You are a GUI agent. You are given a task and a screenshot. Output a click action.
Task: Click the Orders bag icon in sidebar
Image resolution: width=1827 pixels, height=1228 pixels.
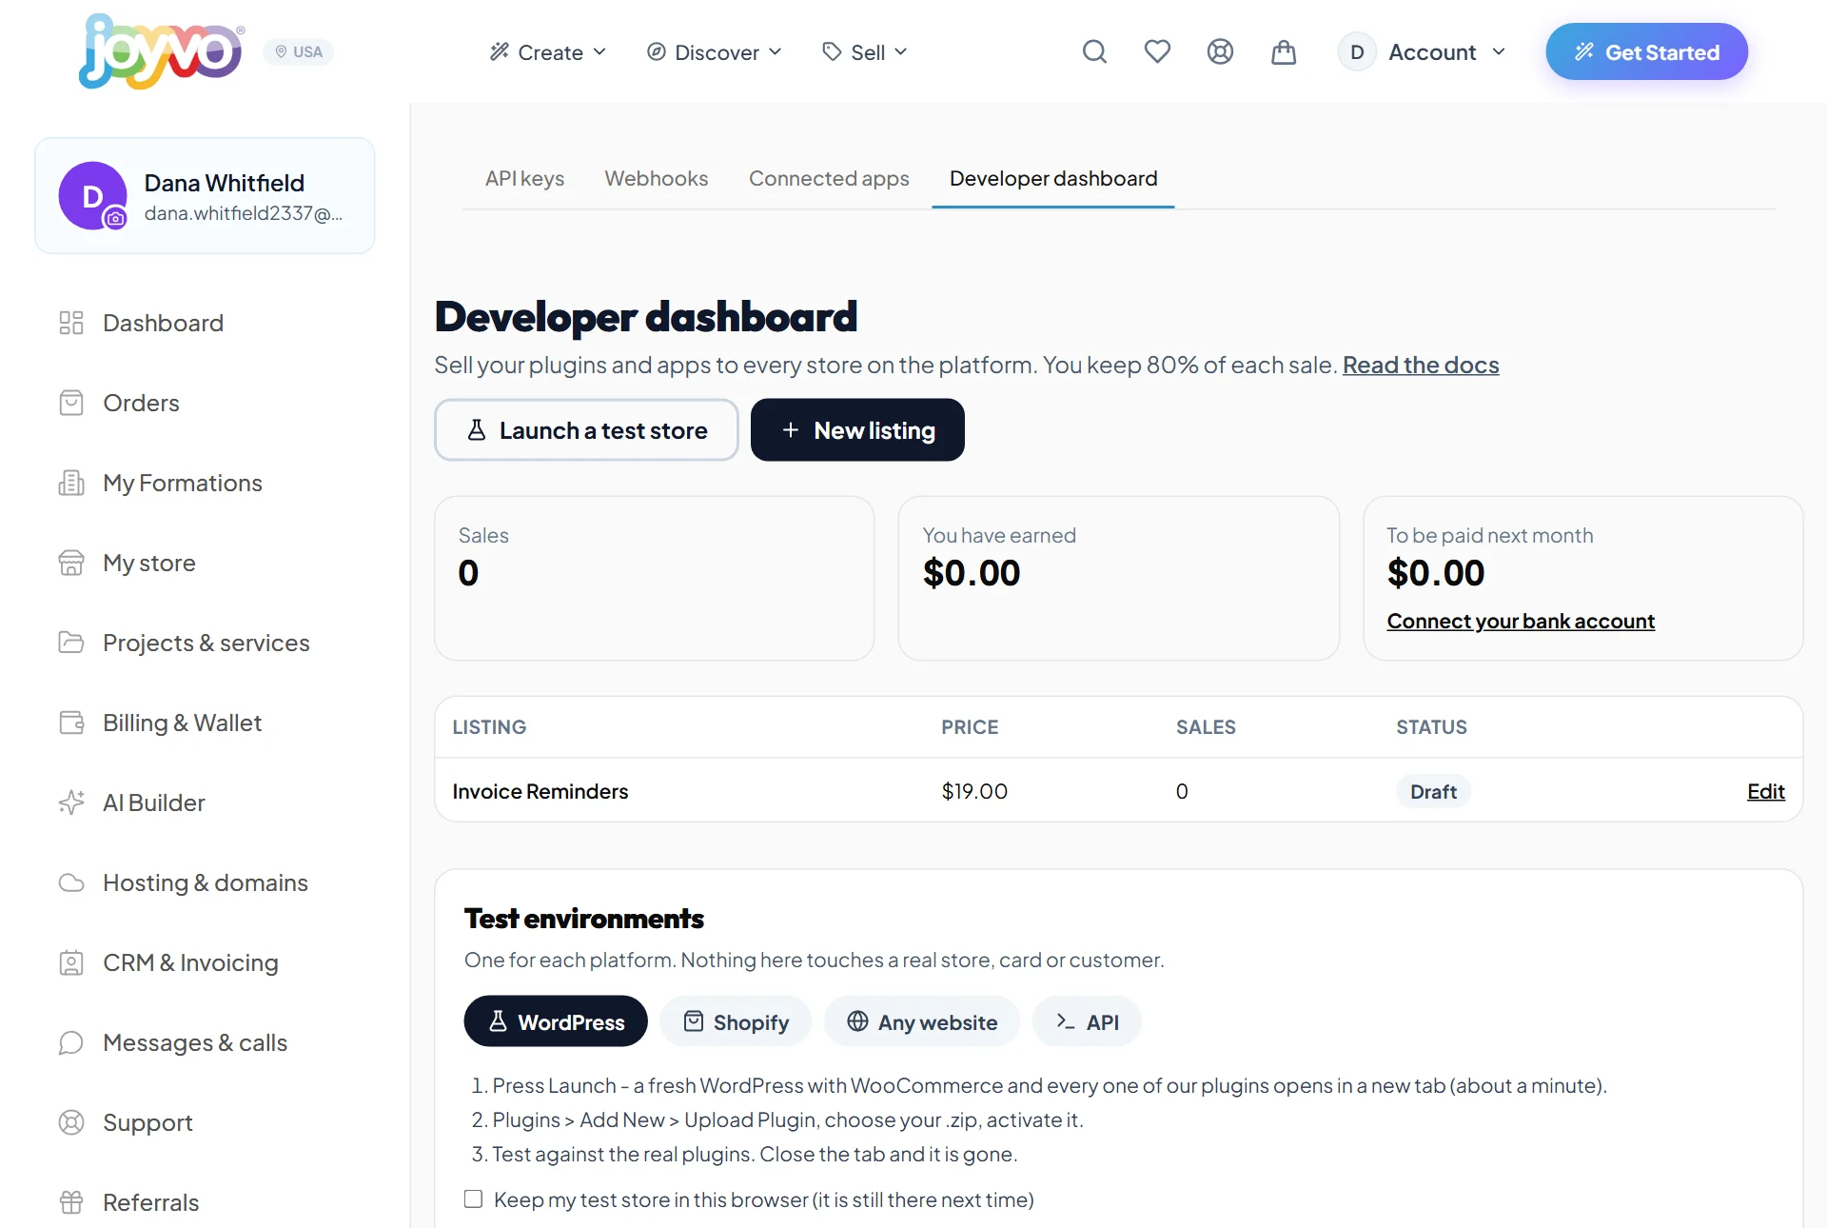[x=71, y=403]
